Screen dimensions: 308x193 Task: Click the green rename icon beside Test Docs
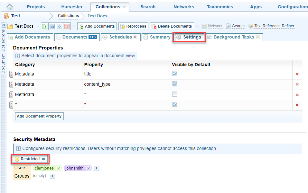pos(45,26)
